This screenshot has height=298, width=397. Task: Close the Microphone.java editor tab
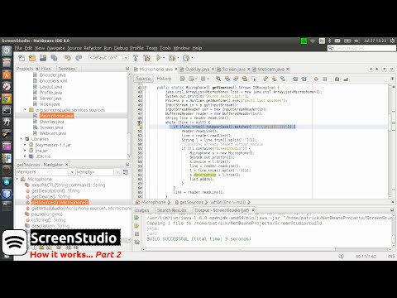click(176, 69)
